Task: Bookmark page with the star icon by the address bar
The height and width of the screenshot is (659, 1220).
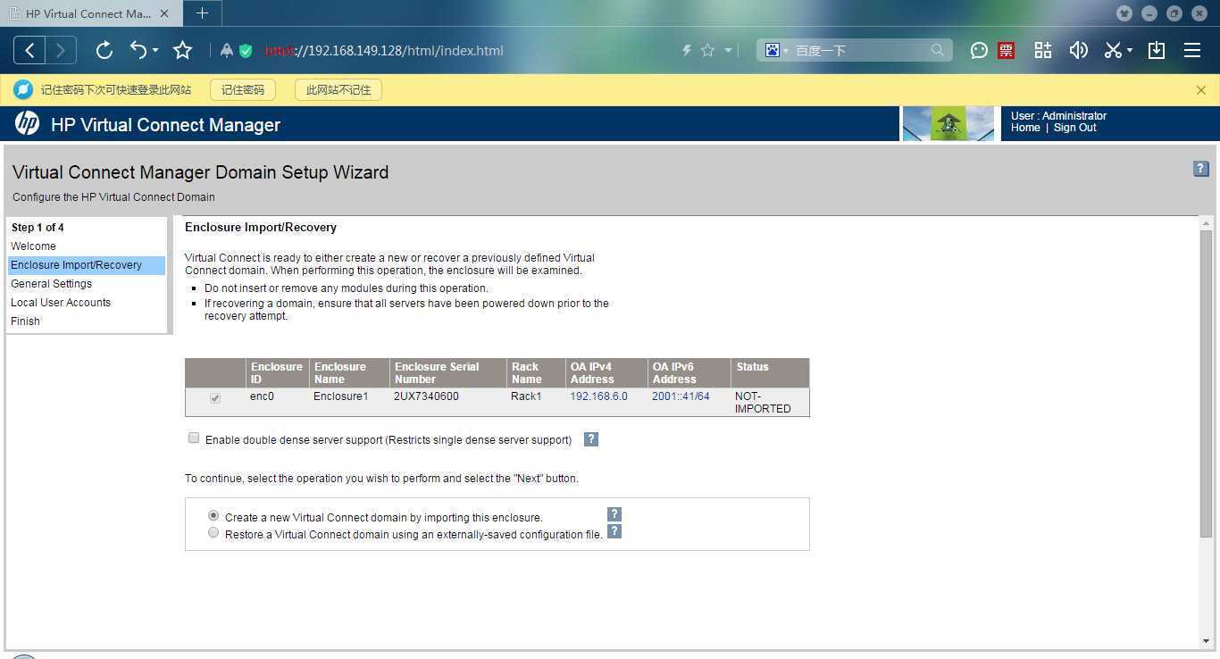Action: [183, 50]
